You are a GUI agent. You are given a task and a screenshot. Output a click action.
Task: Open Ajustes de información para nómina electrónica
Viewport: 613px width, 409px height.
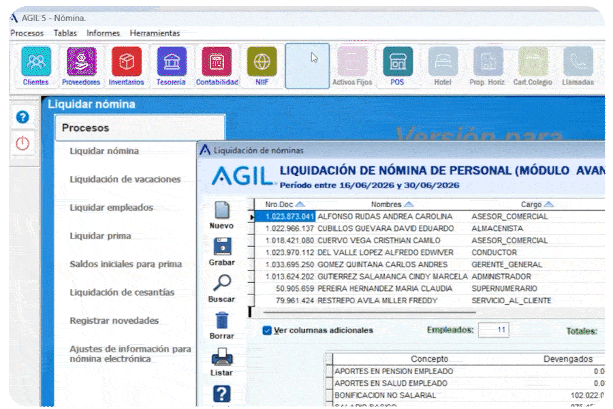click(130, 354)
